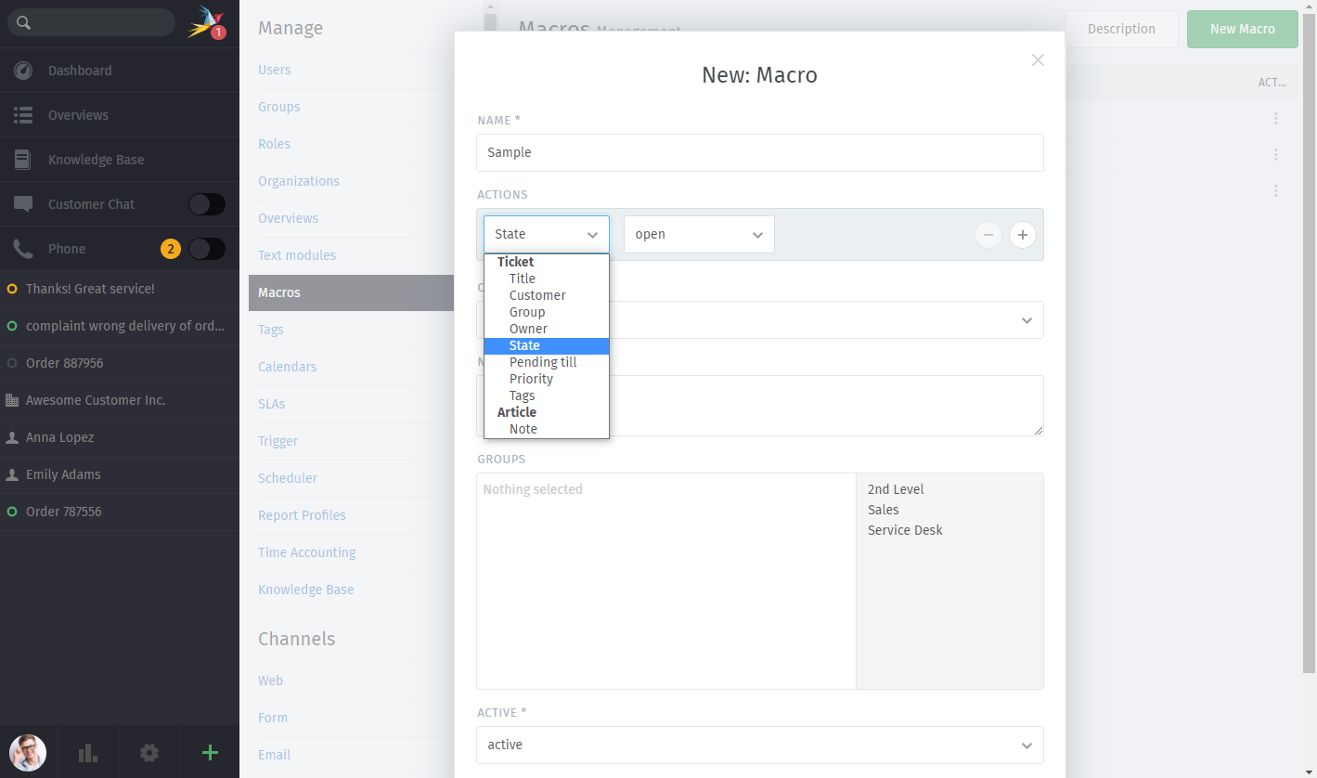Add action row with plus button
This screenshot has width=1317, height=778.
1022,235
